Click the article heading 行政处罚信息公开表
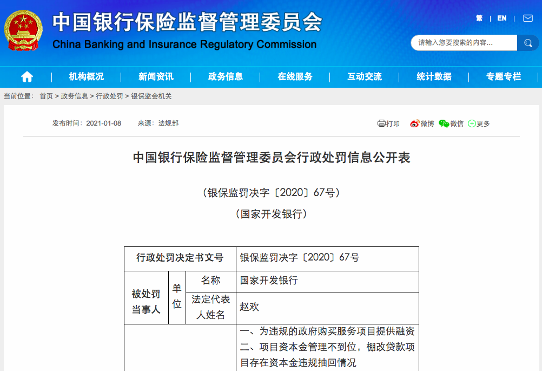542x371 pixels. click(354, 158)
